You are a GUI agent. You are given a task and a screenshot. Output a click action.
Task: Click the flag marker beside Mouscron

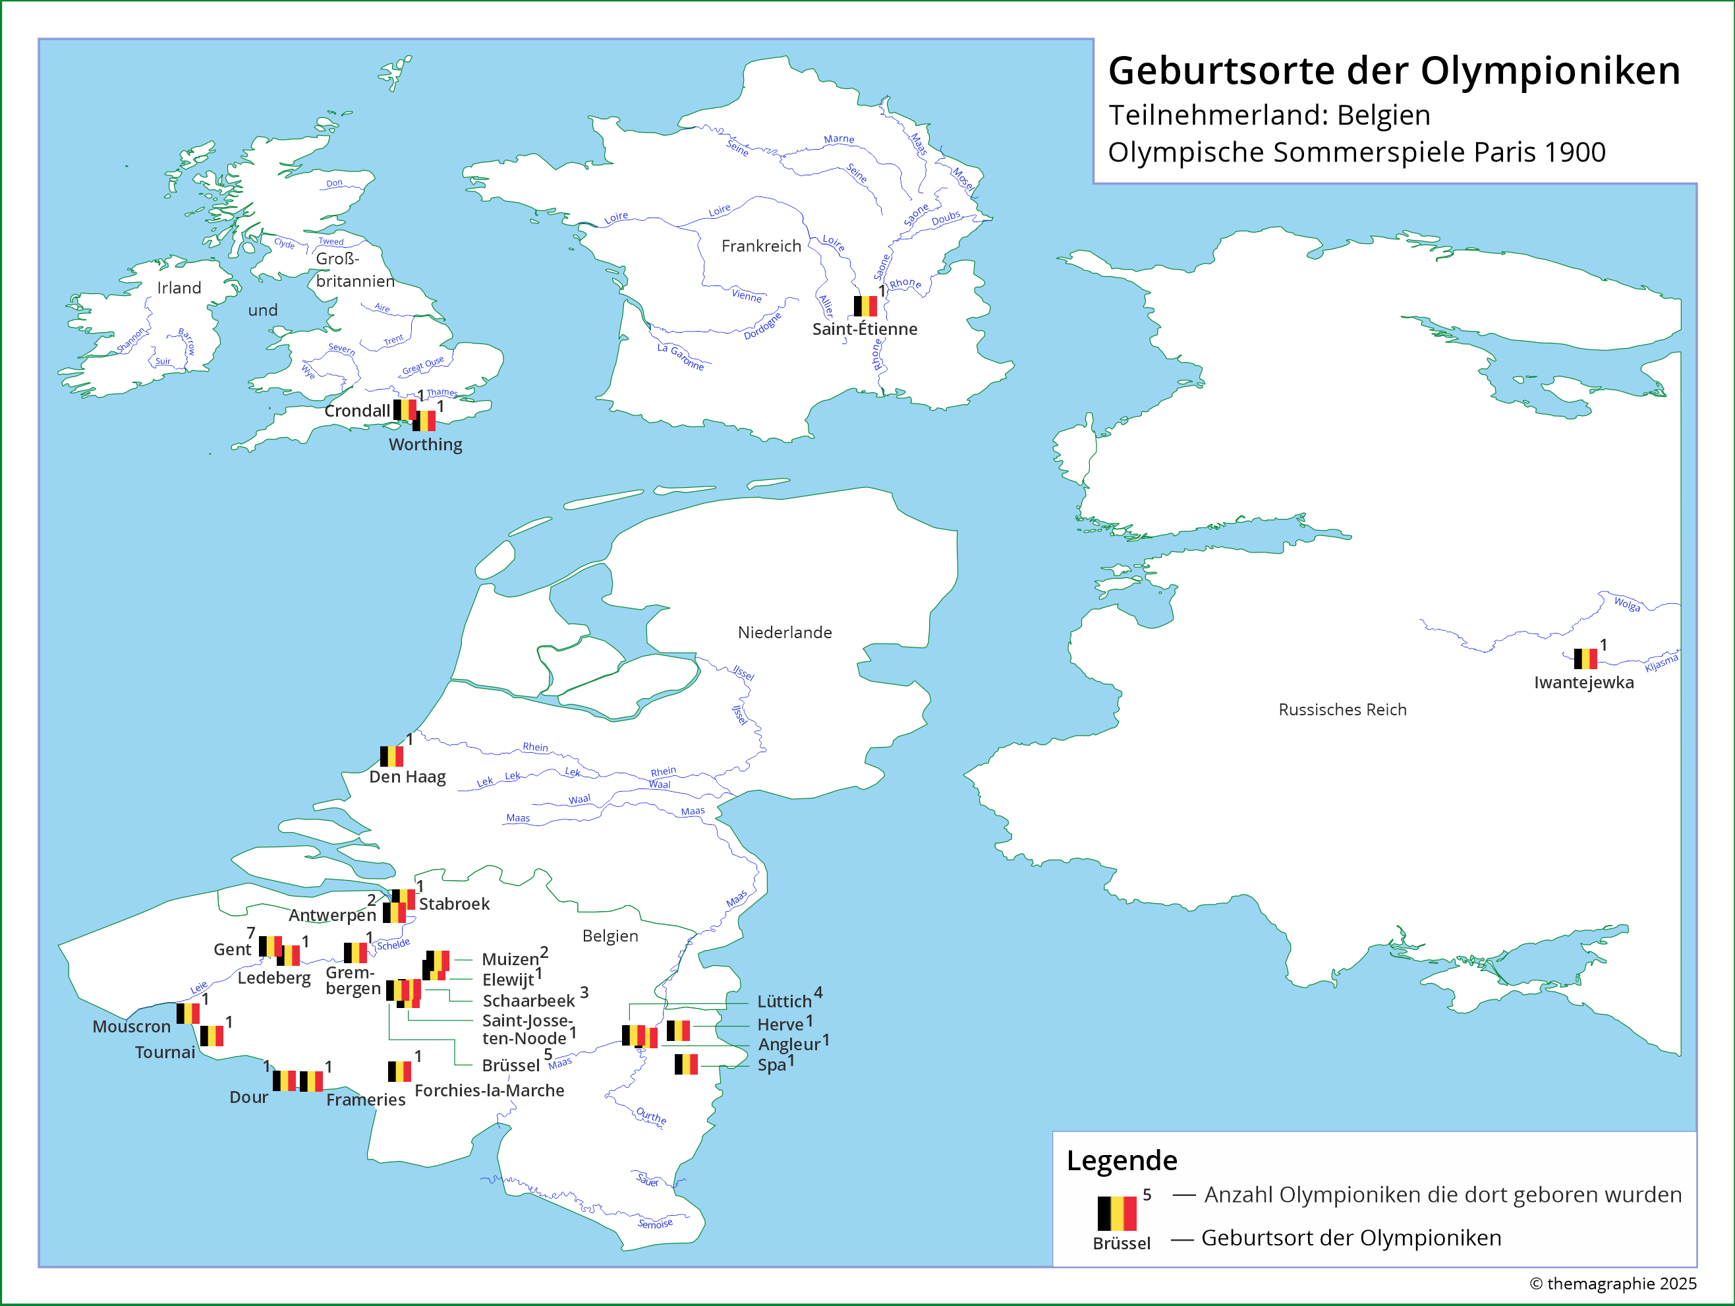187,1013
